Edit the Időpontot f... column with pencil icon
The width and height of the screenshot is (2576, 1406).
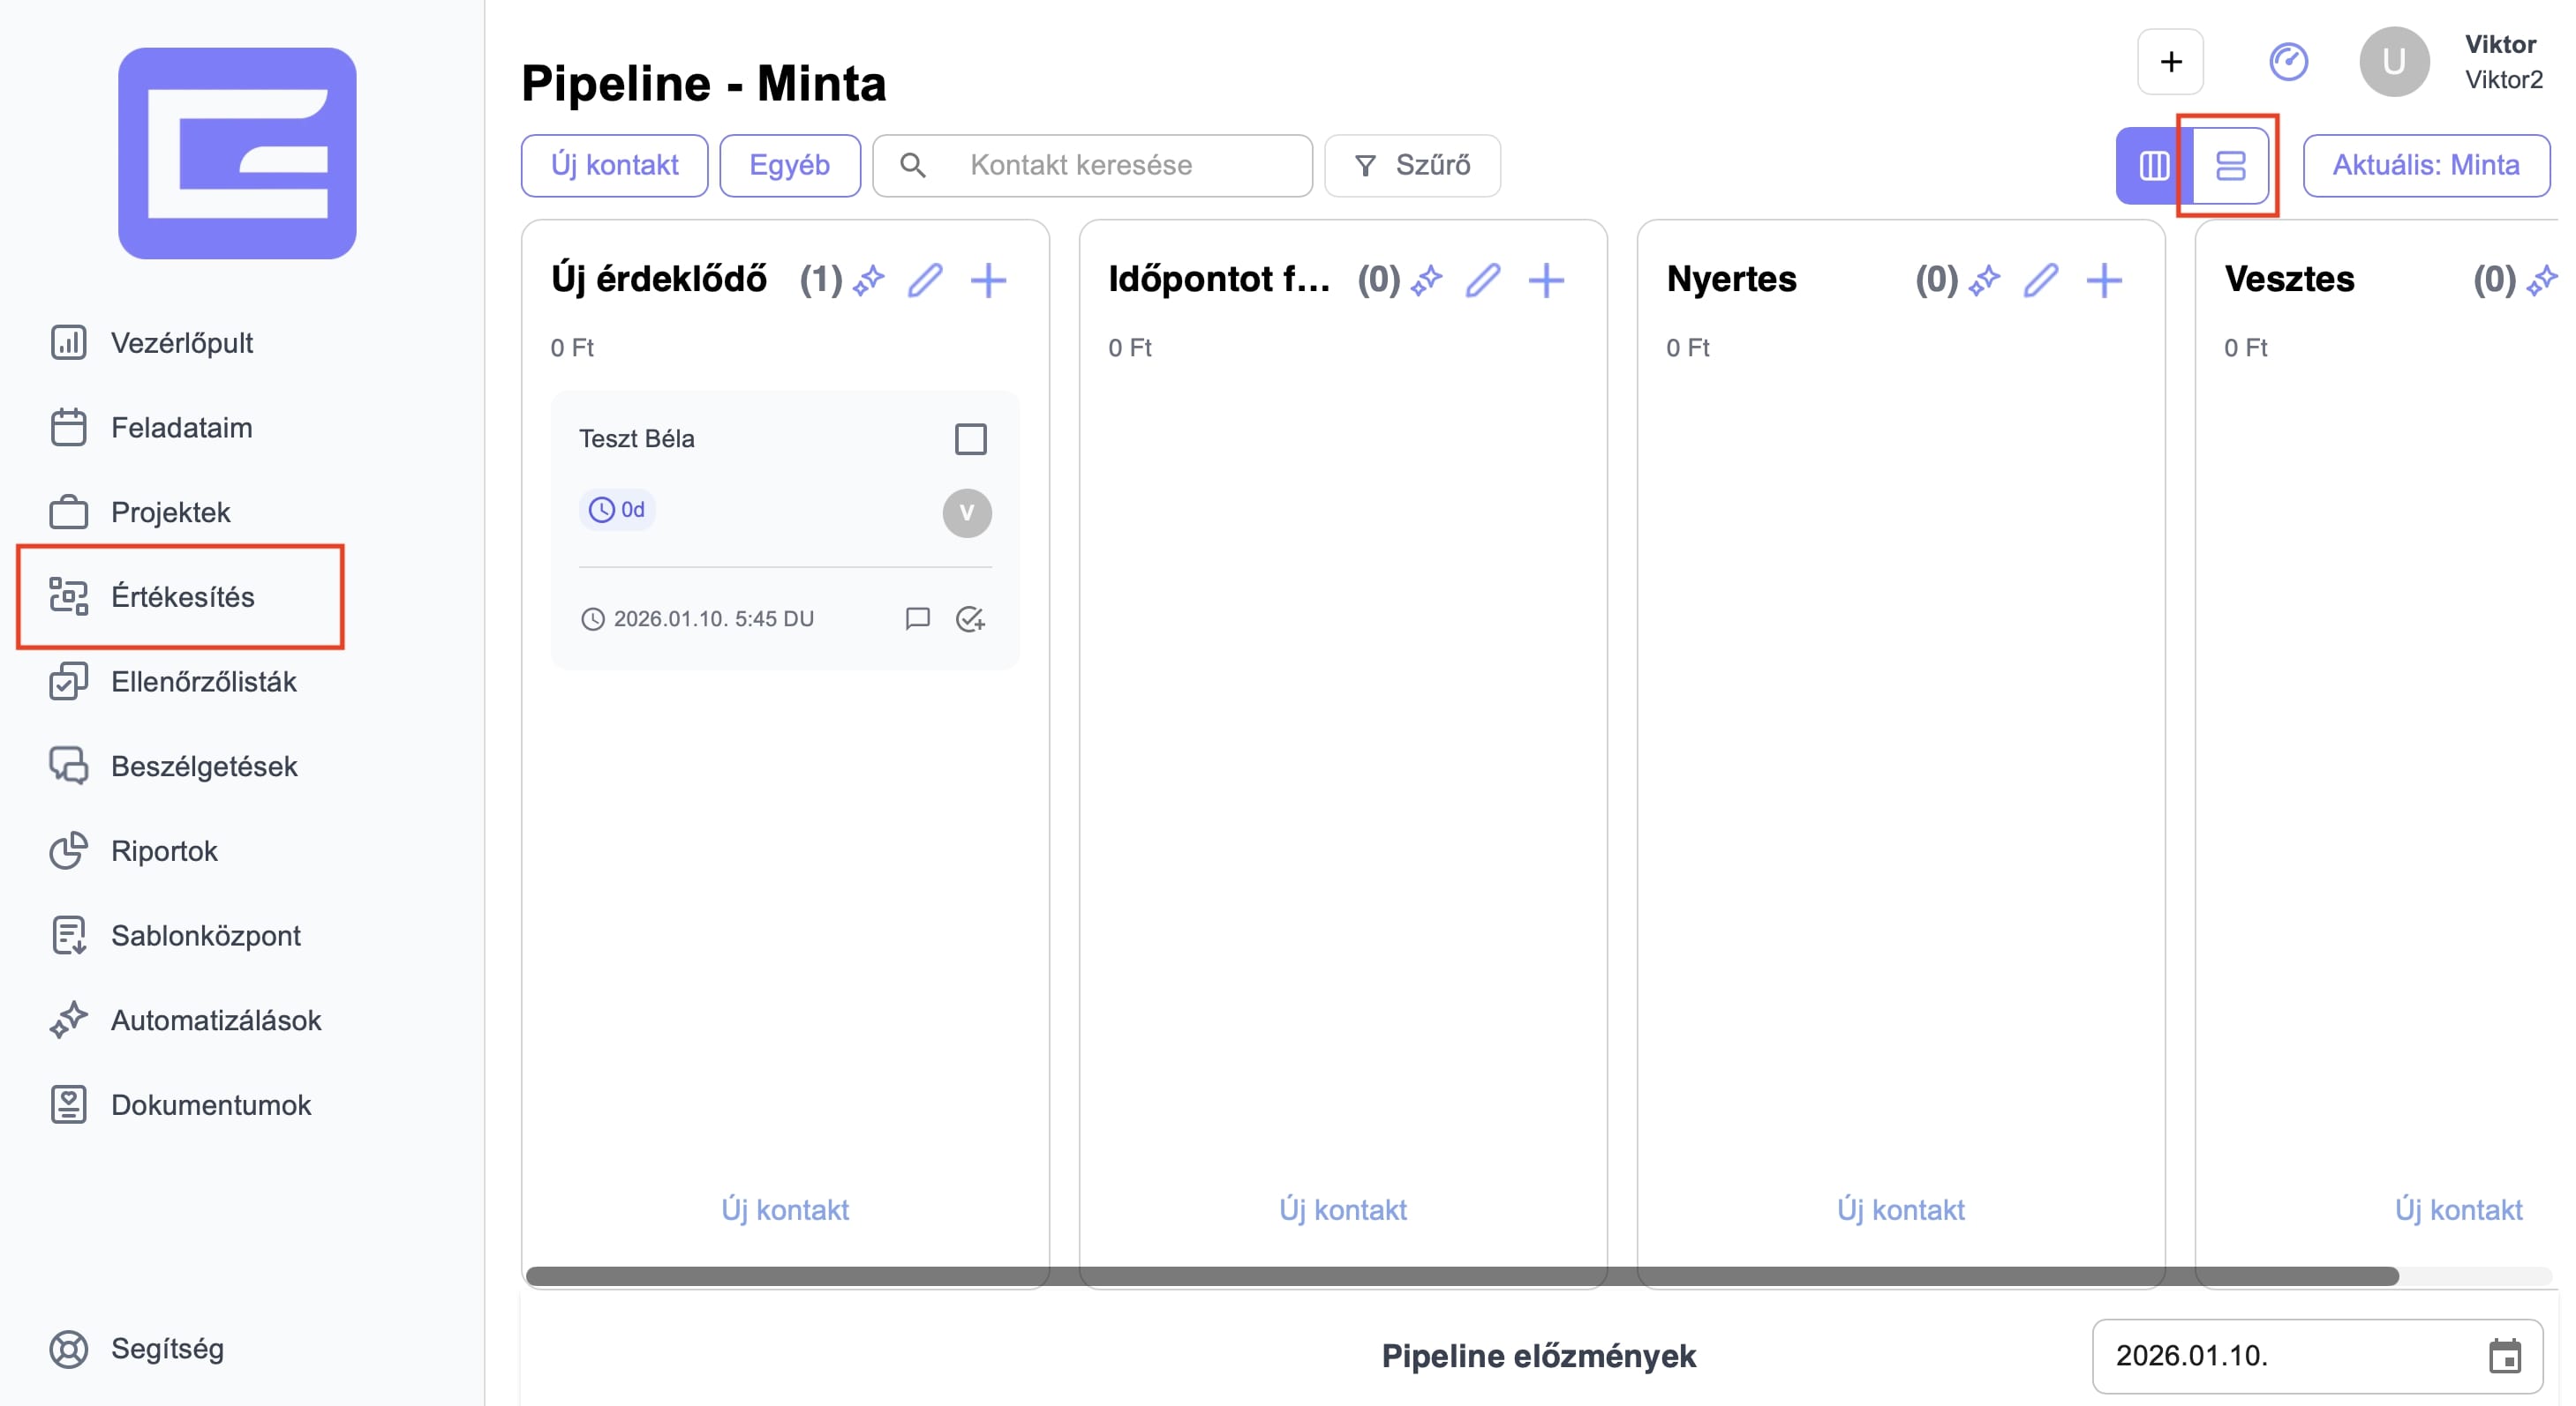pyautogui.click(x=1483, y=280)
